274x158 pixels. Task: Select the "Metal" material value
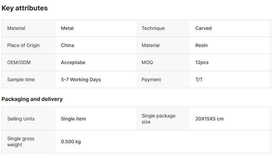tap(67, 28)
